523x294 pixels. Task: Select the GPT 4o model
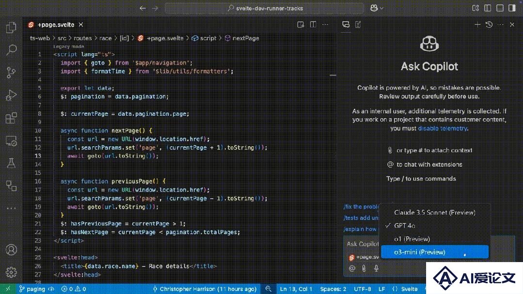pyautogui.click(x=435, y=226)
